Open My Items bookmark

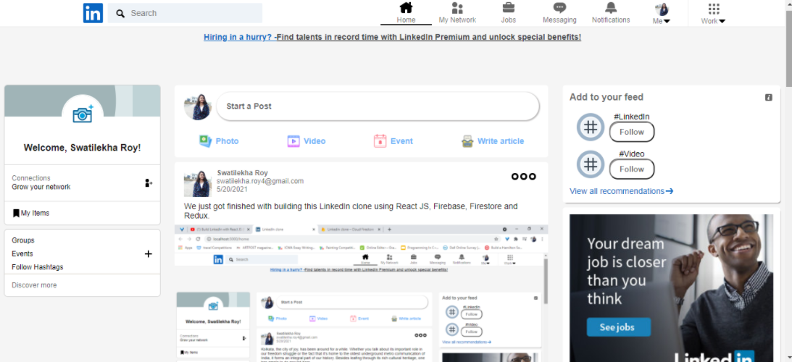(x=31, y=213)
